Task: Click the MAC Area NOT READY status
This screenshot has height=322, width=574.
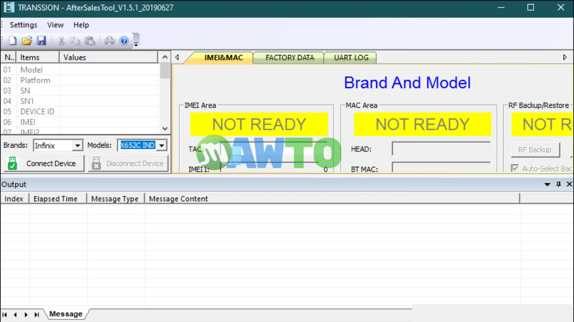Action: coord(422,124)
